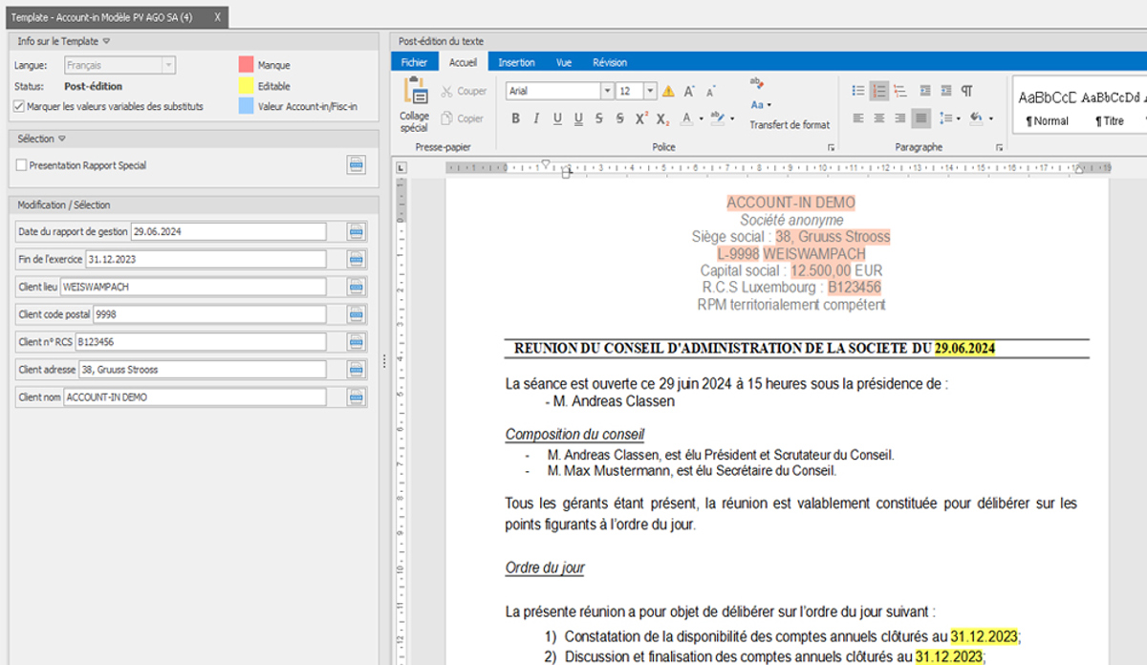Clear formatting with the eraser ab icon

click(757, 83)
